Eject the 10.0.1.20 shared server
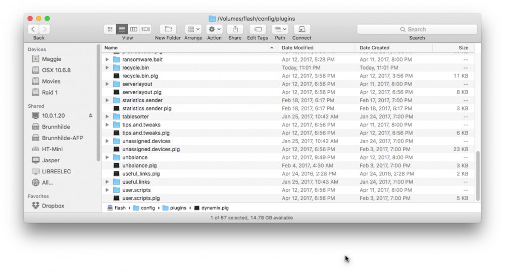Viewport: 505px width, 273px height. 90,116
